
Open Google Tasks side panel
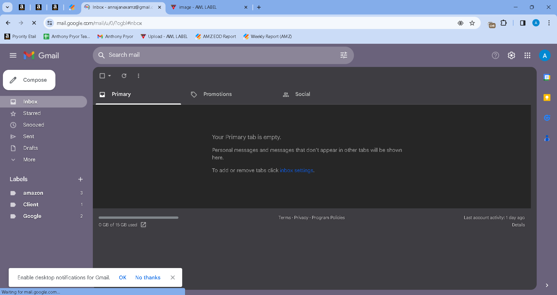[547, 118]
